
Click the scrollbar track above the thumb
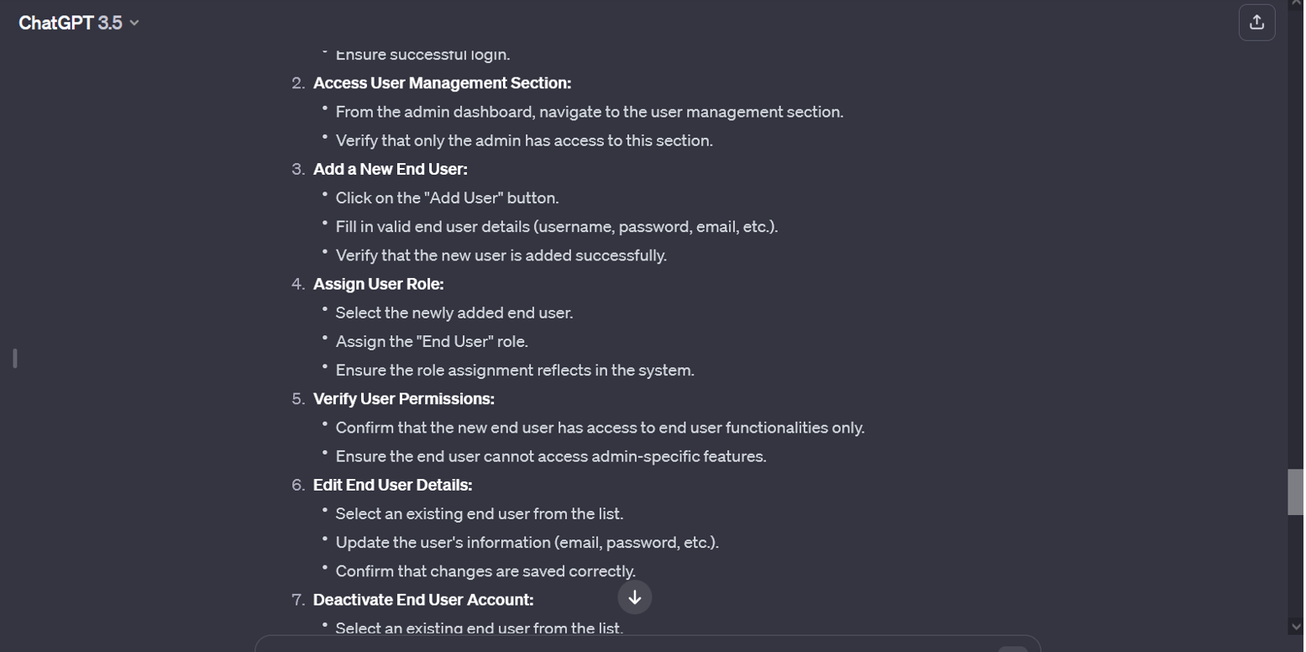pos(1294,252)
